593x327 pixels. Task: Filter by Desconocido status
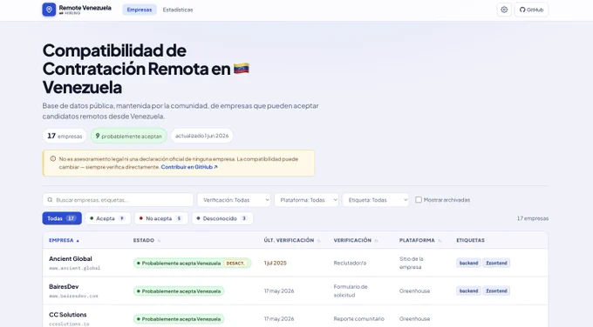coord(222,218)
